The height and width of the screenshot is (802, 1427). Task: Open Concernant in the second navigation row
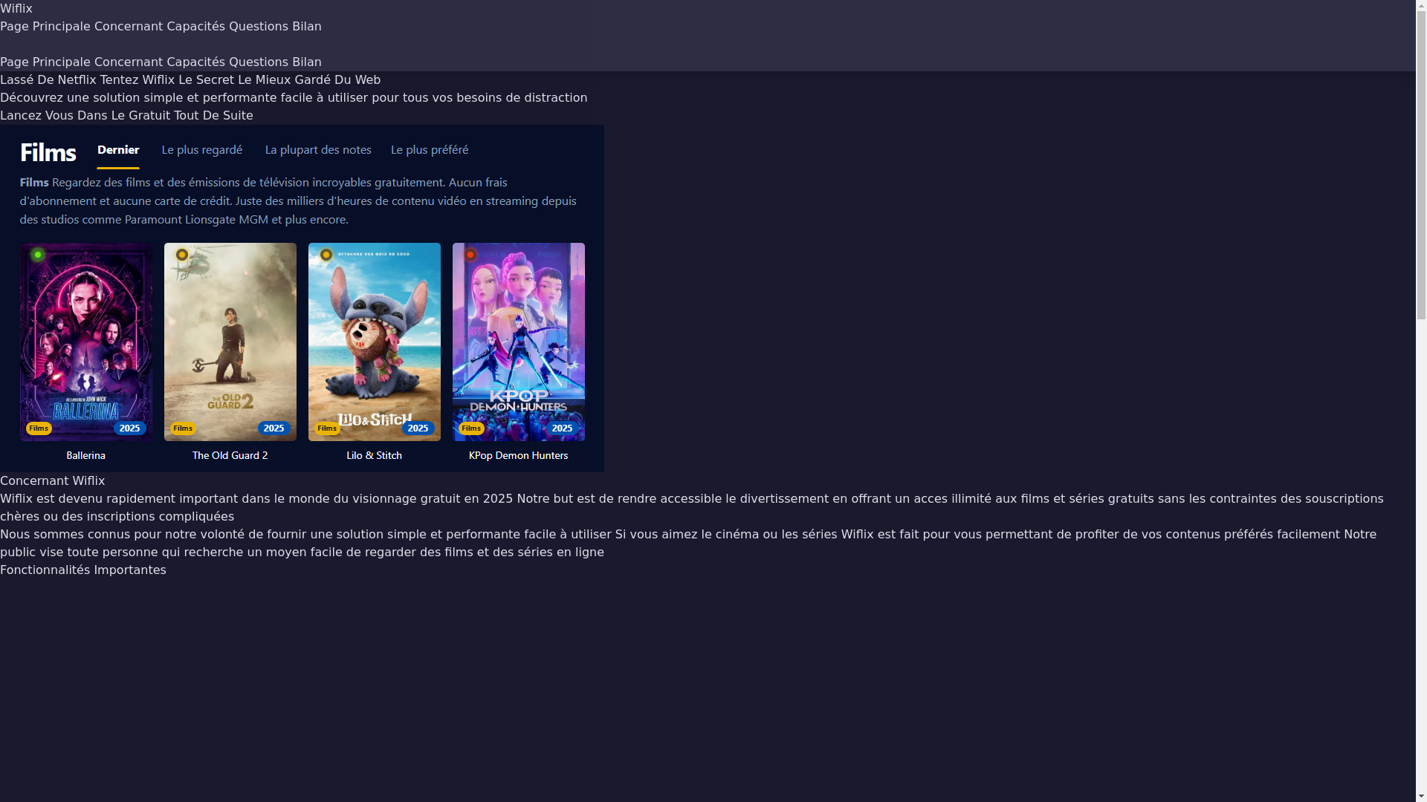(x=129, y=62)
